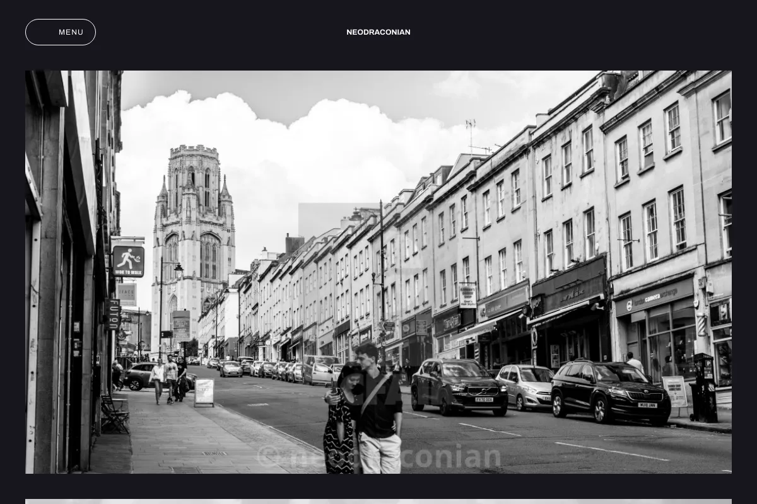Click the folding chair on the left pavement
The image size is (757, 504).
click(115, 413)
